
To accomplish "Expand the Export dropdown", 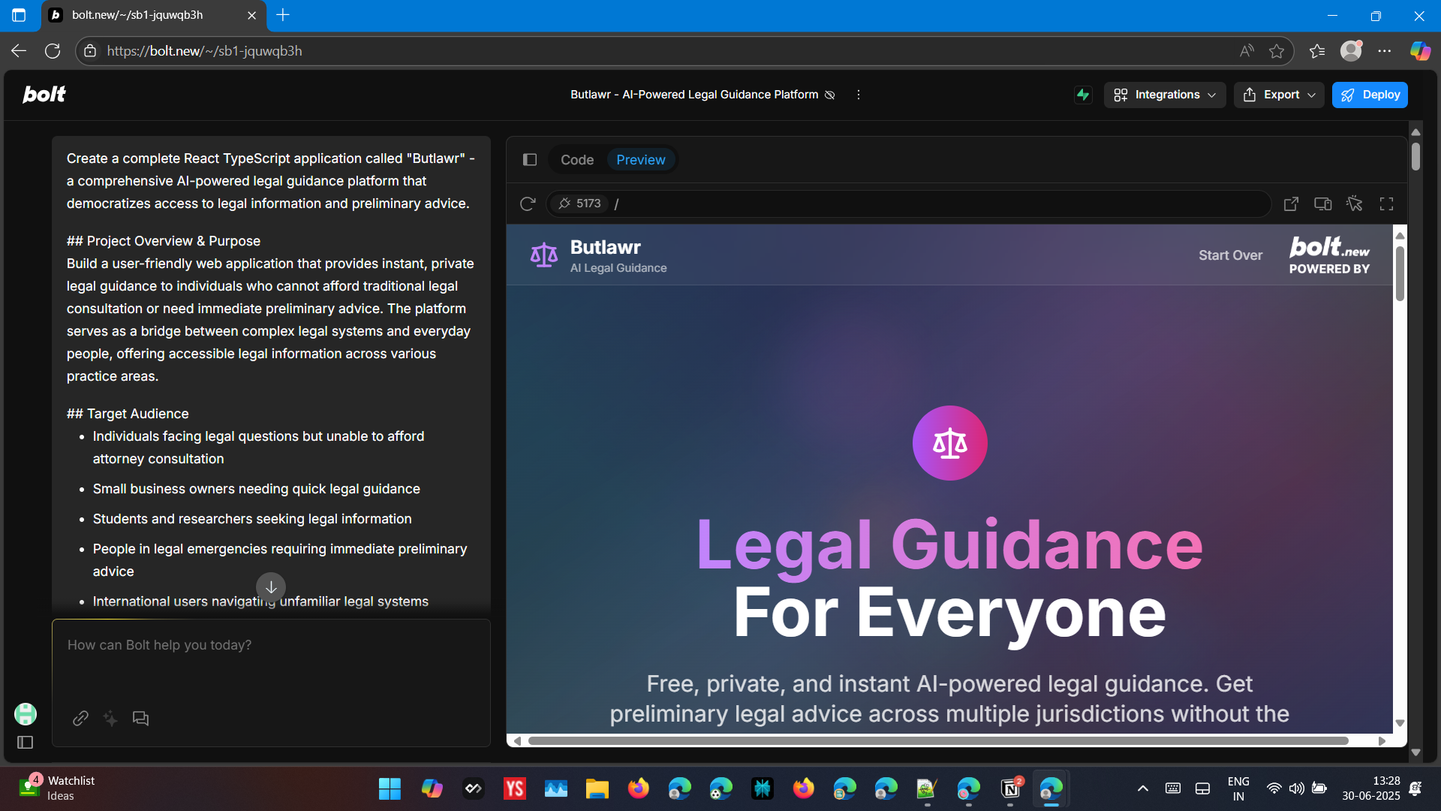I will [1279, 95].
